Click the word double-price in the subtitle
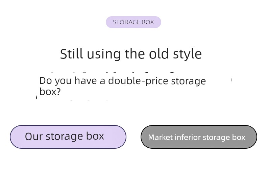The width and height of the screenshot is (267, 169). coord(138,81)
